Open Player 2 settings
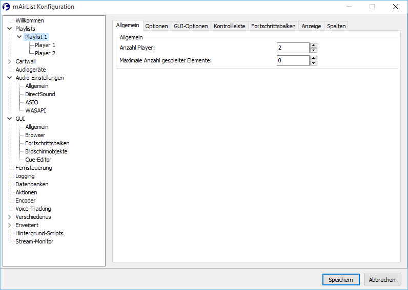 45,53
